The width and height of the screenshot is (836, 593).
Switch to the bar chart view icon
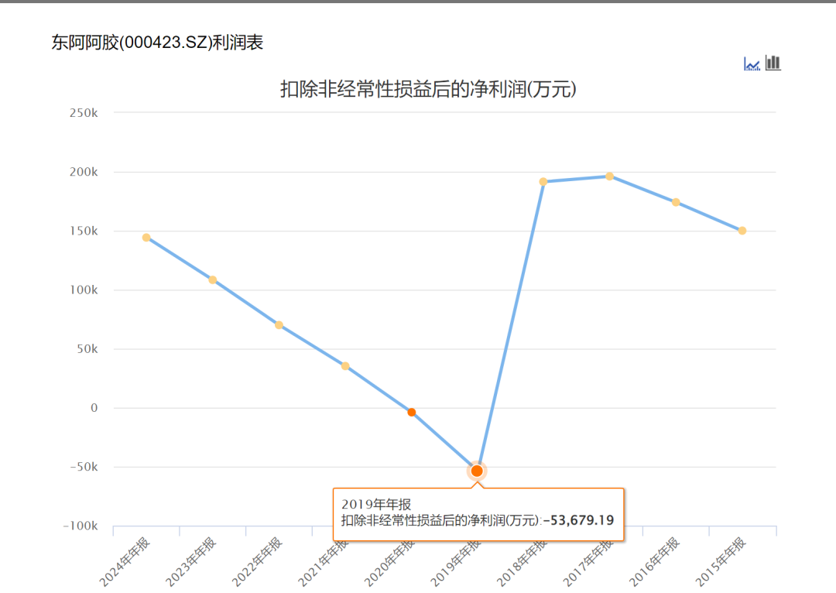pyautogui.click(x=772, y=63)
